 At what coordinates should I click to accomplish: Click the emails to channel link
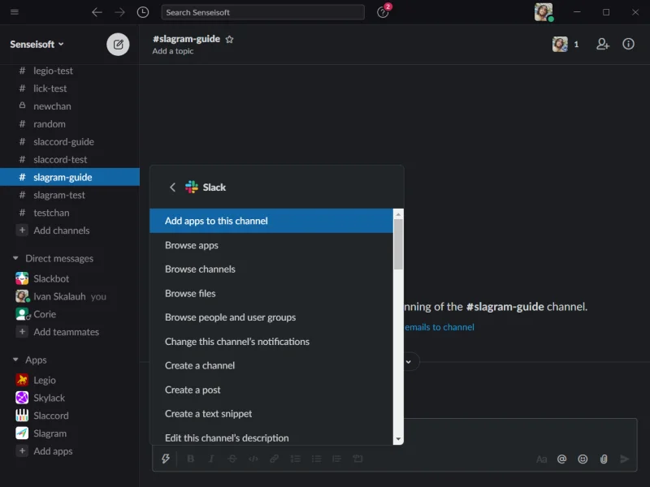click(x=440, y=327)
